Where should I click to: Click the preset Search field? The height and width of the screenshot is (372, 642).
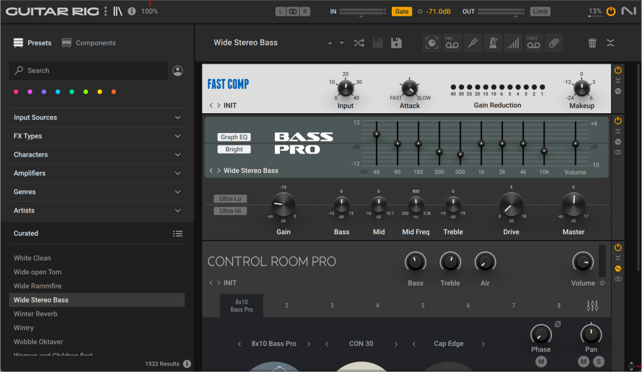point(88,71)
